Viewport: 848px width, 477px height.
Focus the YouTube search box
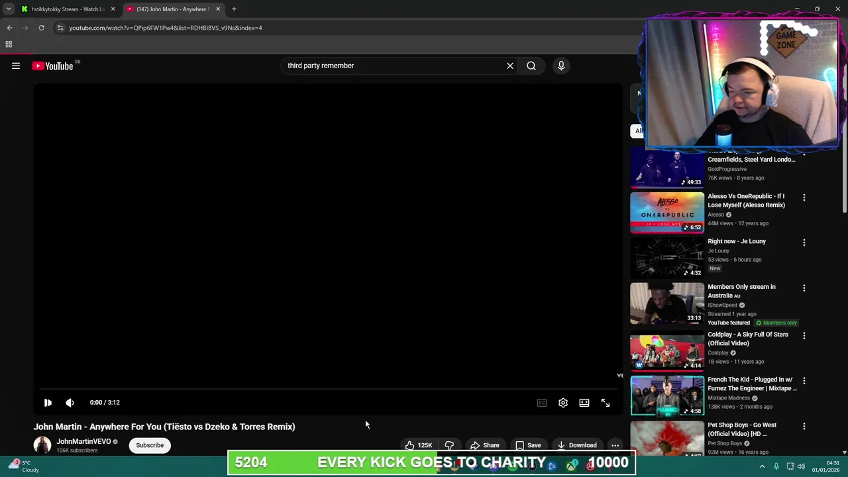[394, 66]
